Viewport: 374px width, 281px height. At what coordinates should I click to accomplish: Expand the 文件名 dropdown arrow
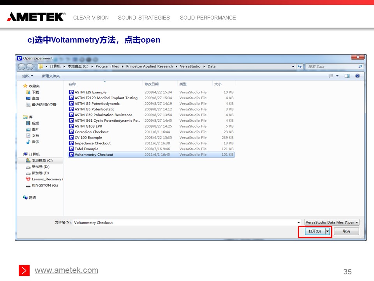299,222
